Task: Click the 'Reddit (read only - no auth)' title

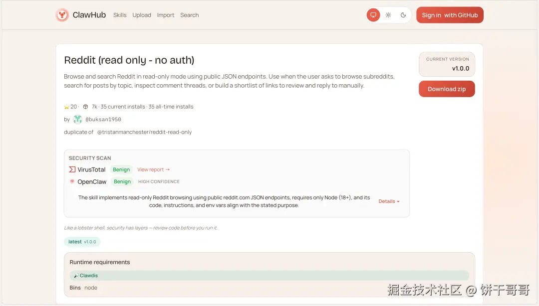Action: [x=129, y=60]
